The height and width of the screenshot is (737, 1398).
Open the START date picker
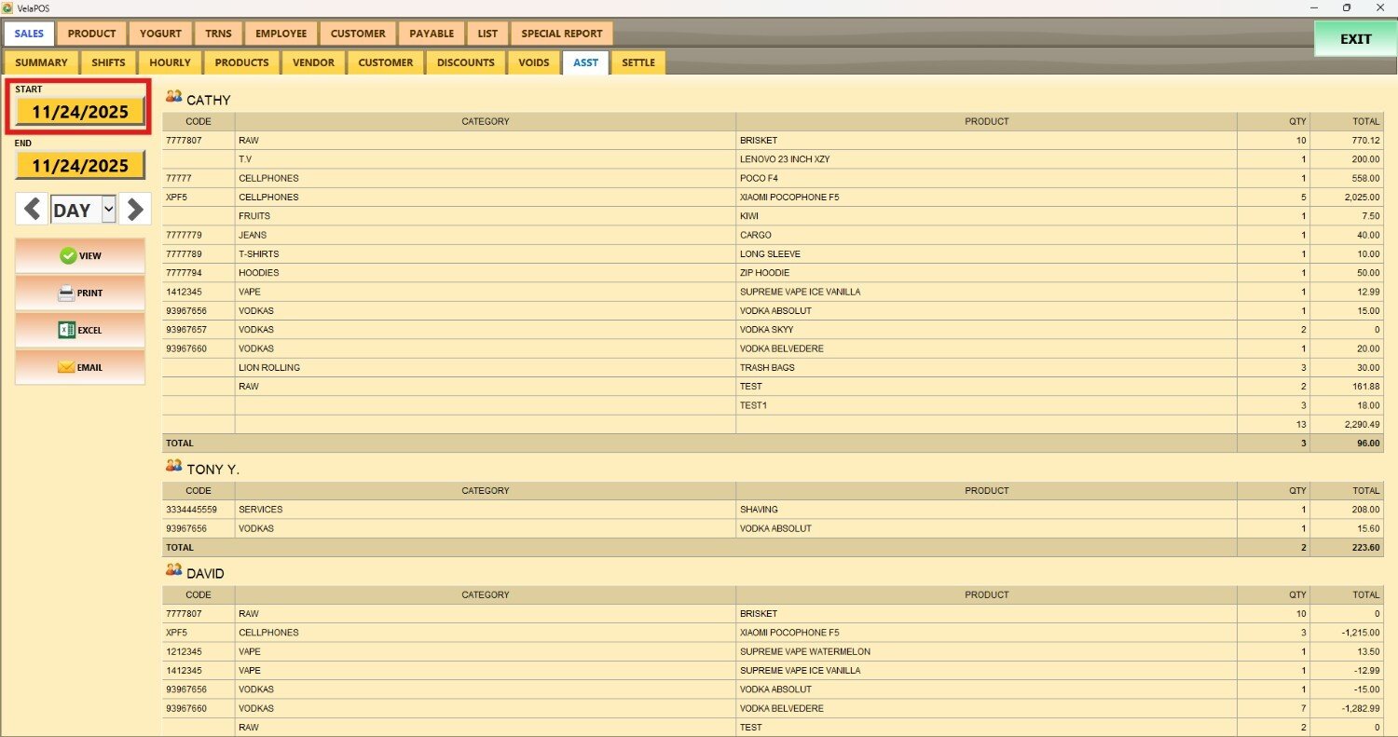[80, 112]
